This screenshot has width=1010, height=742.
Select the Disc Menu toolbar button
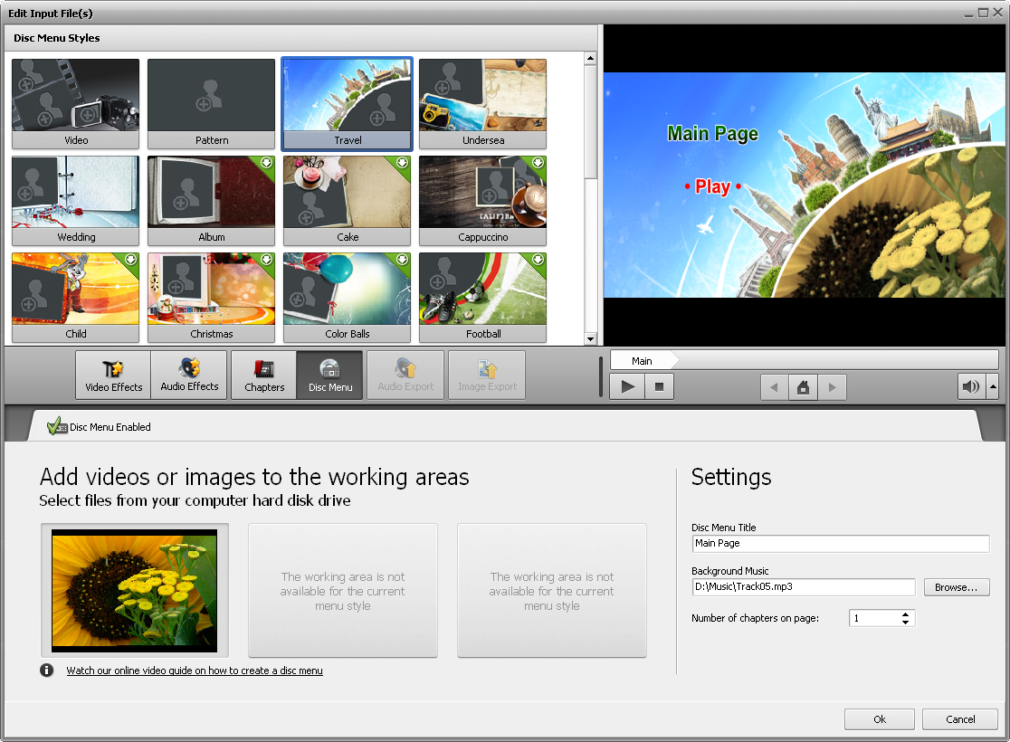point(330,376)
